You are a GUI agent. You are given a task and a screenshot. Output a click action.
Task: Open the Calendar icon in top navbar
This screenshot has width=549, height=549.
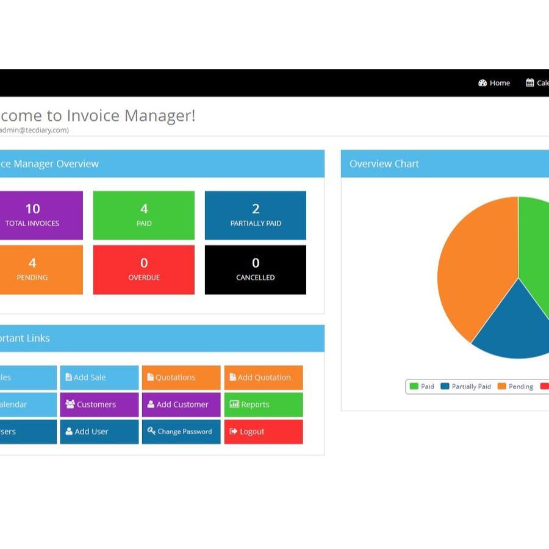coord(529,82)
